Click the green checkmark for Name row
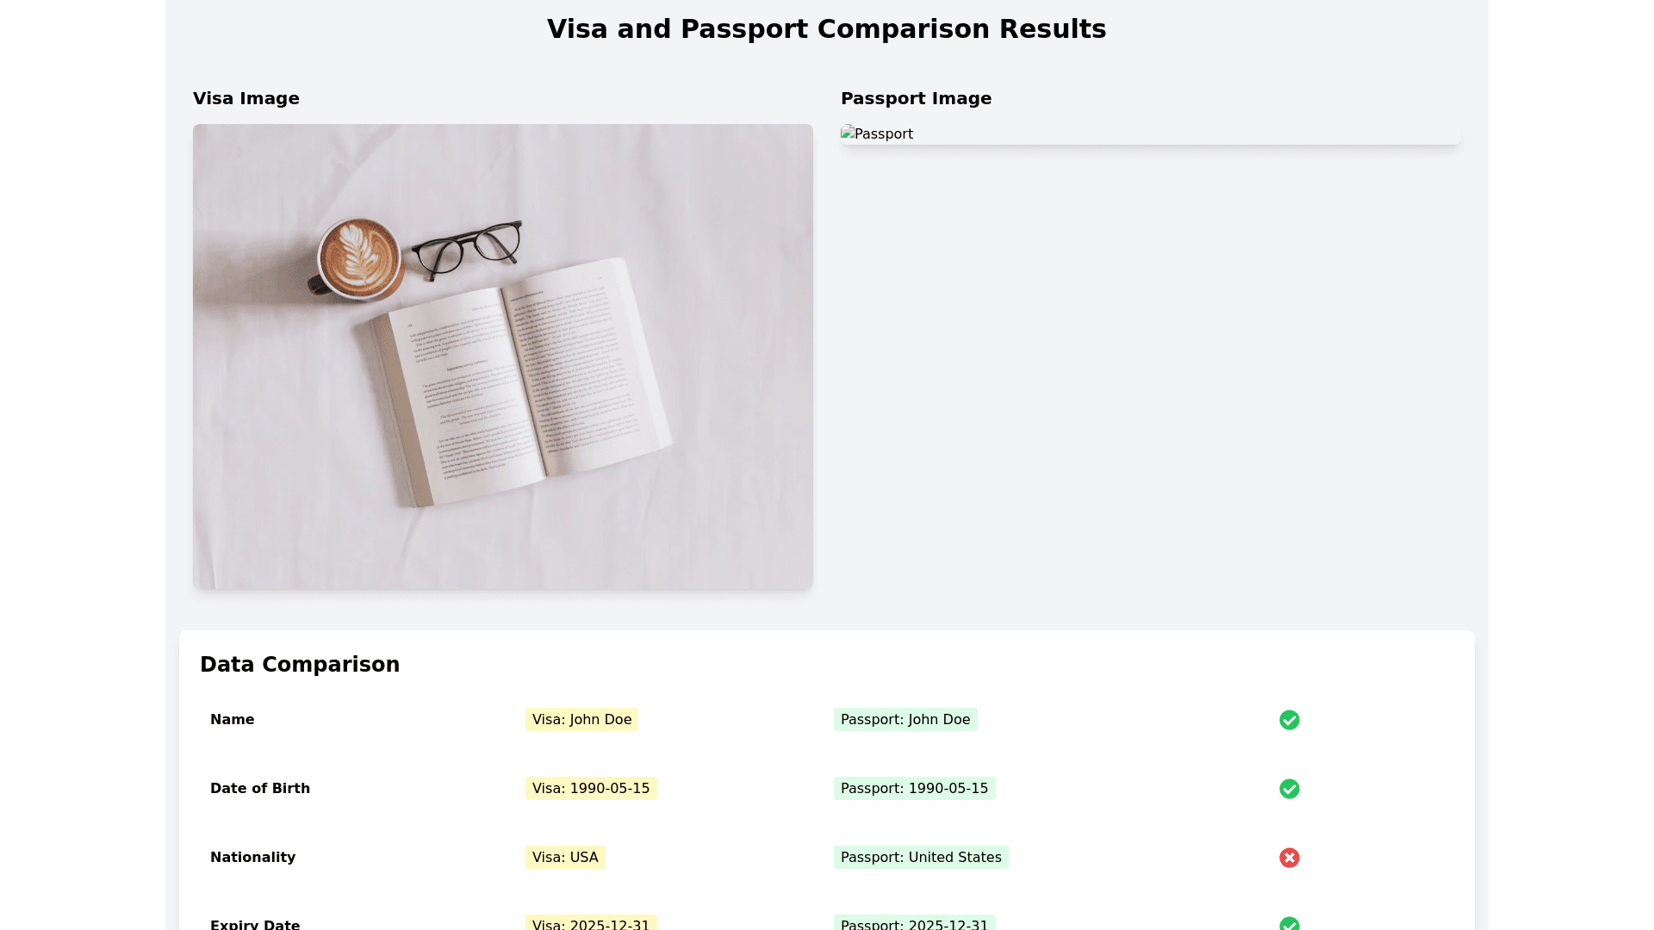Image resolution: width=1654 pixels, height=930 pixels. [1289, 720]
